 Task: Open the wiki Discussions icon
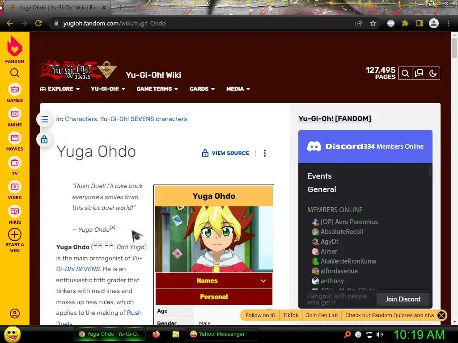(419, 73)
